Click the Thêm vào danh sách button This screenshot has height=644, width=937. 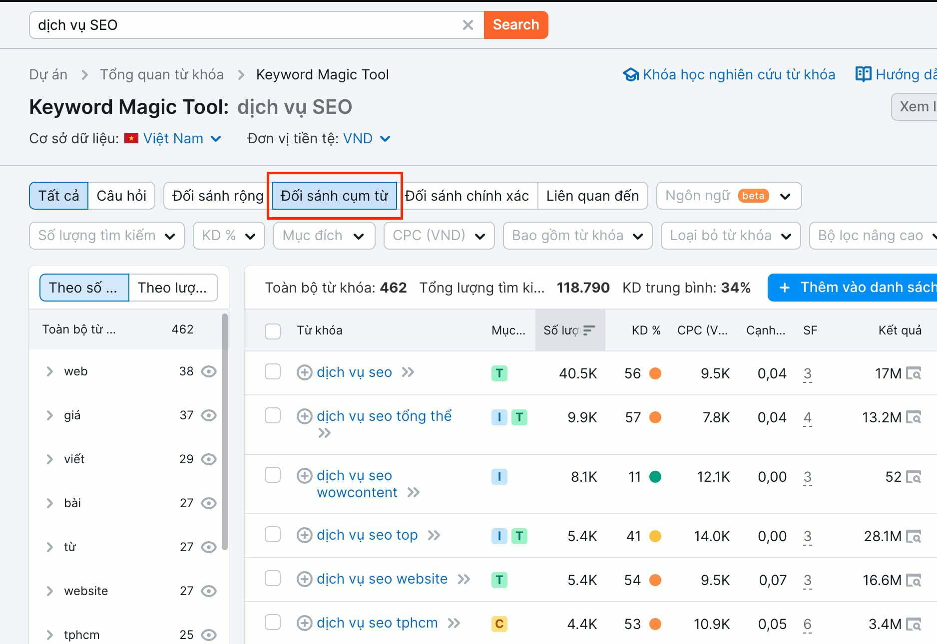coord(852,288)
